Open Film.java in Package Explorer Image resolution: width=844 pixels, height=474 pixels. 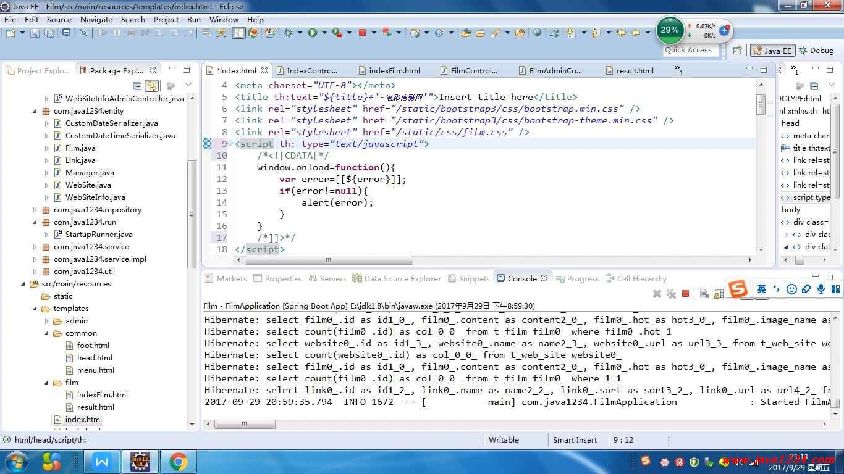[x=80, y=148]
